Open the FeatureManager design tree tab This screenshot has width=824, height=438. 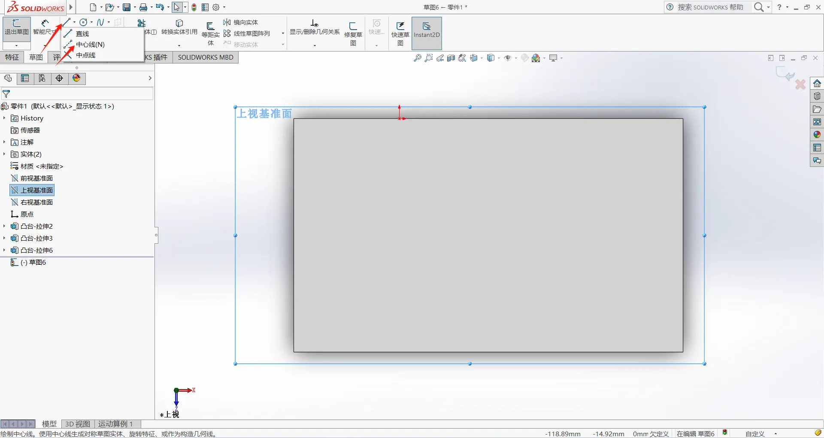pyautogui.click(x=8, y=78)
